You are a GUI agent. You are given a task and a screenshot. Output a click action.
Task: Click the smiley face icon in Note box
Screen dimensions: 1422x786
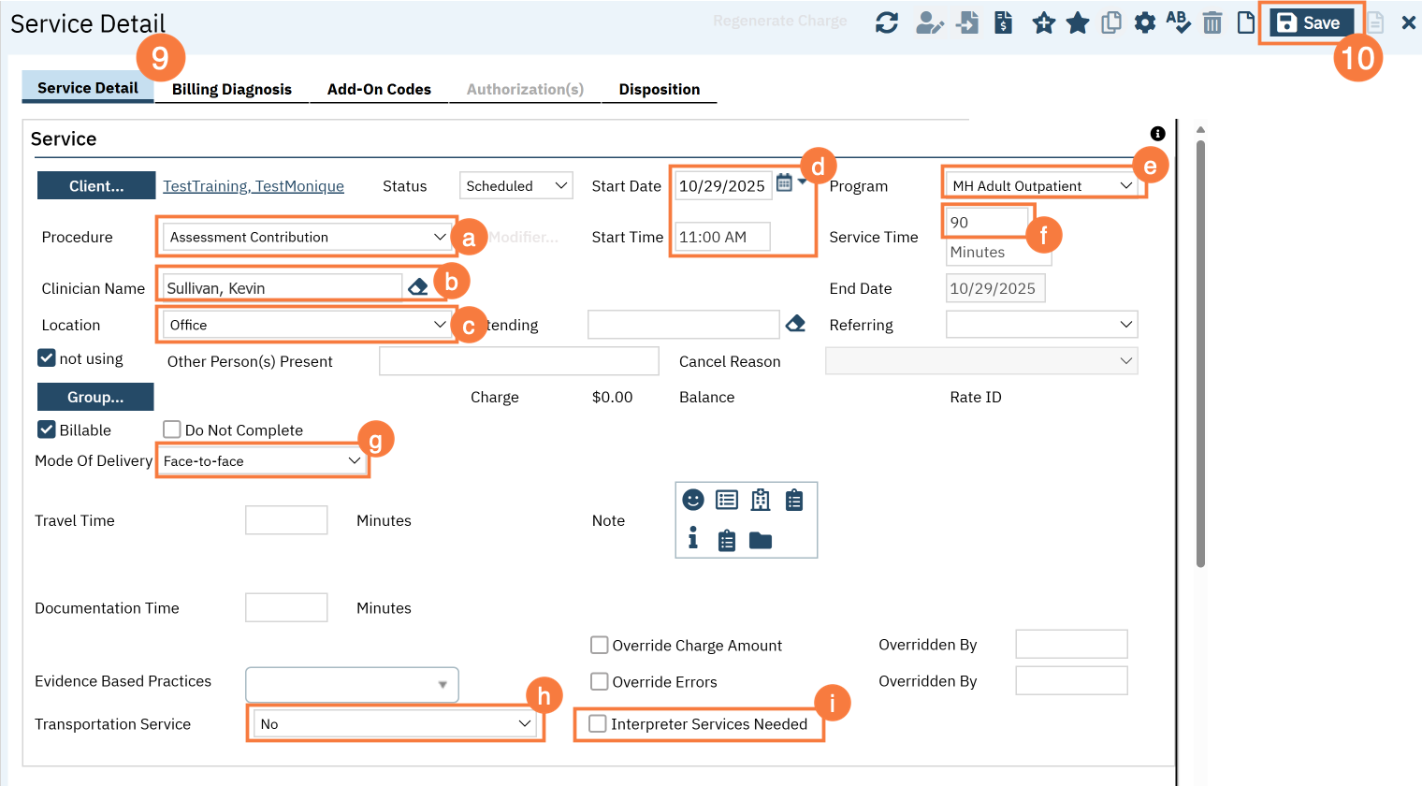[x=692, y=500]
